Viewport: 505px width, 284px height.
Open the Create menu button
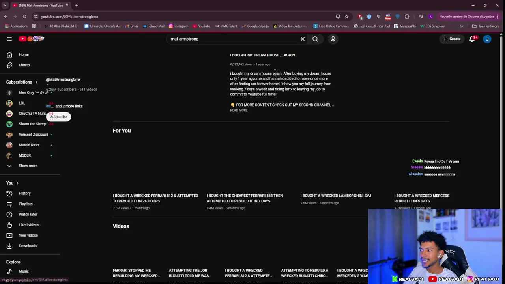point(451,39)
